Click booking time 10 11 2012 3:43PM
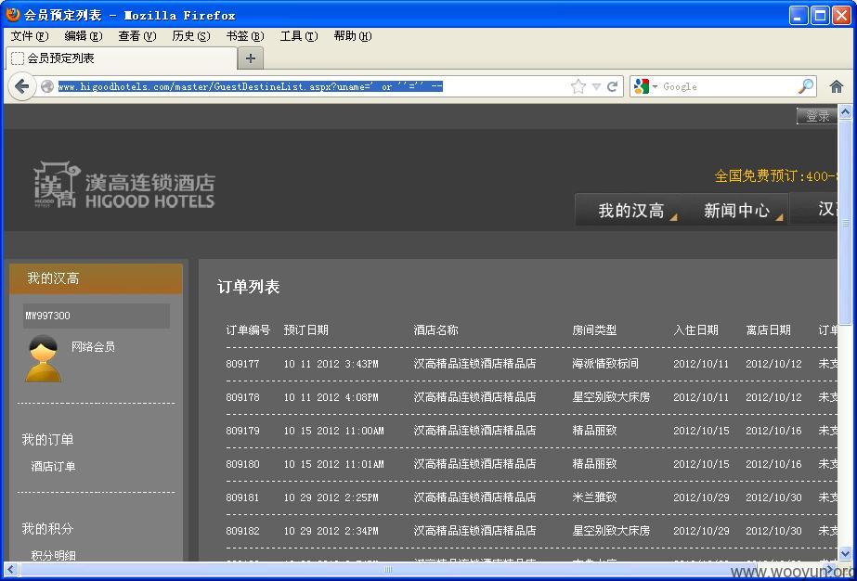 [331, 364]
